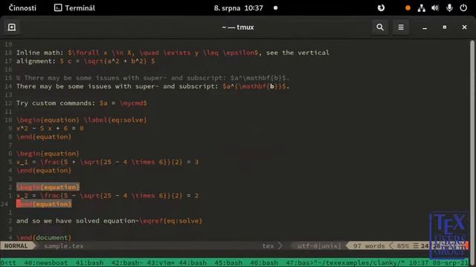Open the clock and calendar panel
This screenshot has height=267, width=476.
(238, 8)
